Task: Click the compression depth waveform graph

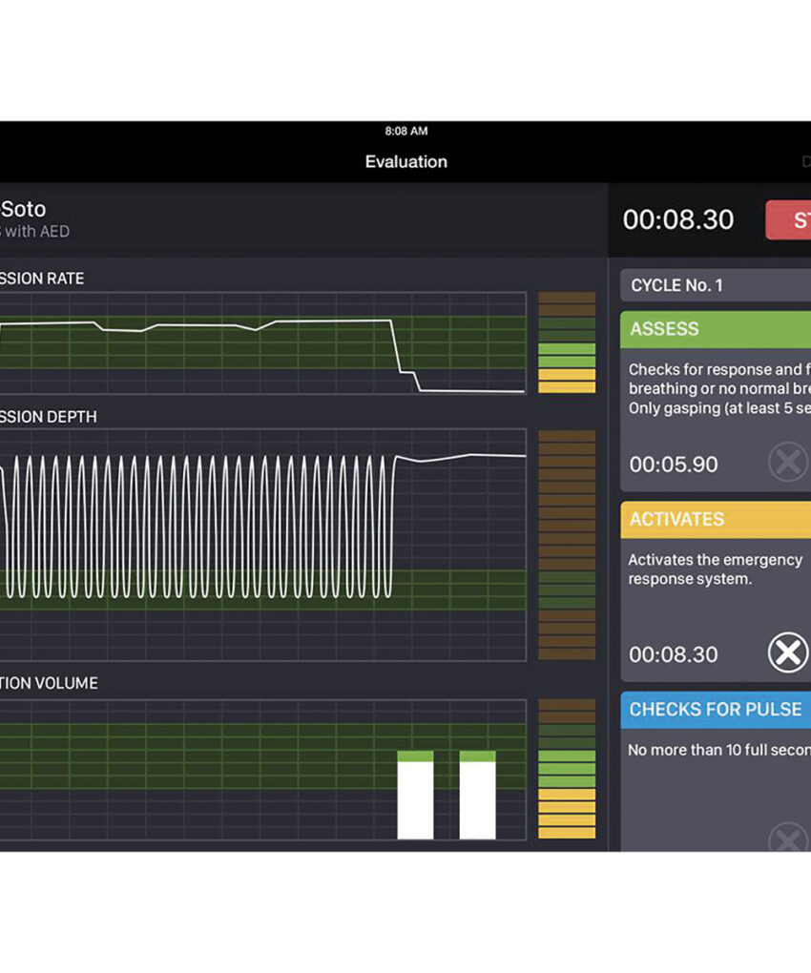Action: tap(262, 544)
